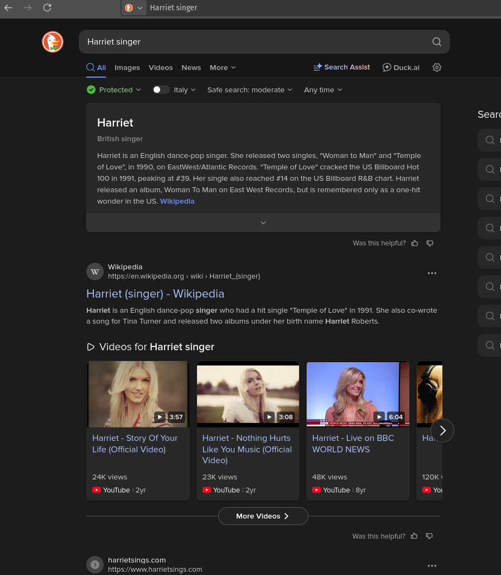The width and height of the screenshot is (501, 575).
Task: Open Harriet - Story Of Your Life video title
Action: pyautogui.click(x=135, y=444)
